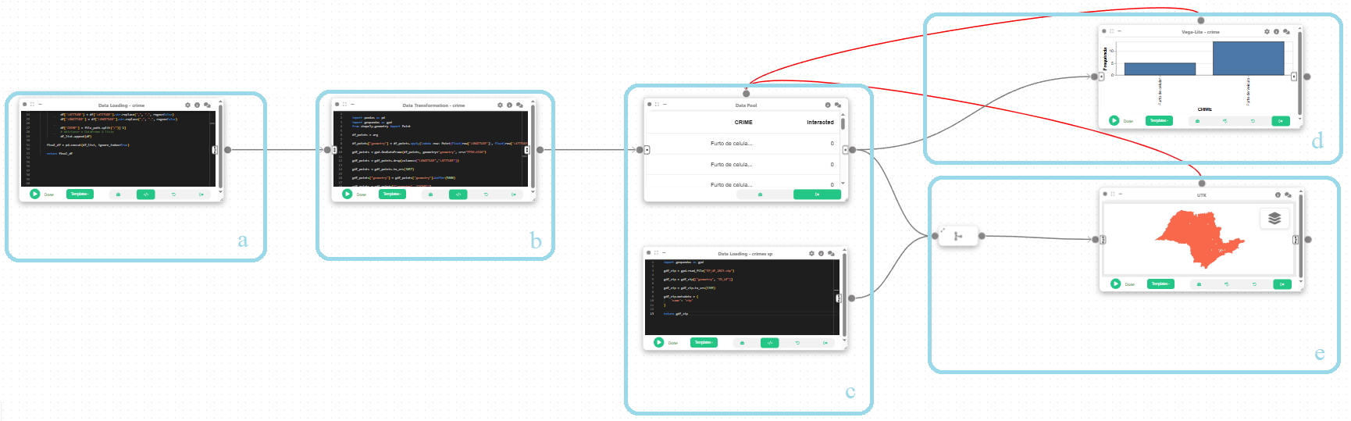
Task: Run the Data Loading - crime node
Action: click(x=34, y=194)
